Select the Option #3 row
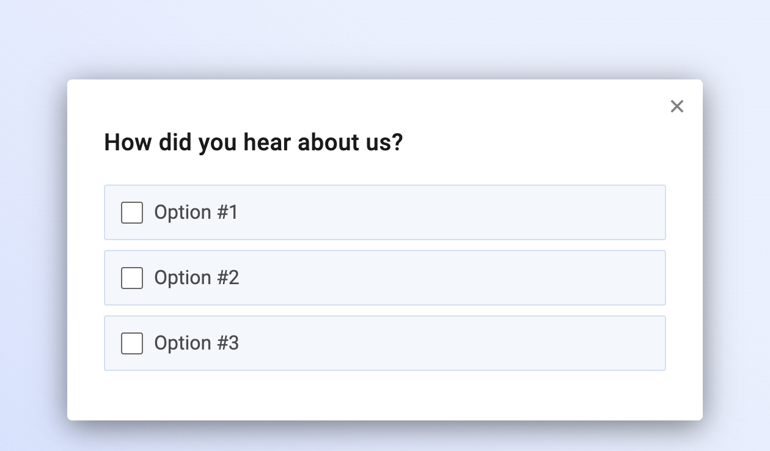The image size is (770, 451). 385,343
